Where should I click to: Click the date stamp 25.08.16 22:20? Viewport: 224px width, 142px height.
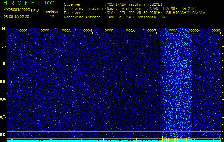[16, 17]
